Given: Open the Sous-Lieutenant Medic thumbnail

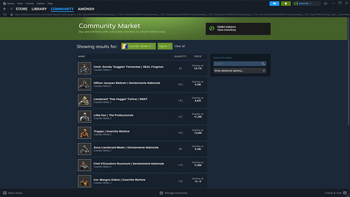Looking at the screenshot, I should tap(84, 149).
